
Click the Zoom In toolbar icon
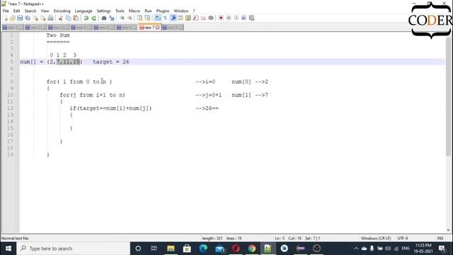(x=122, y=18)
